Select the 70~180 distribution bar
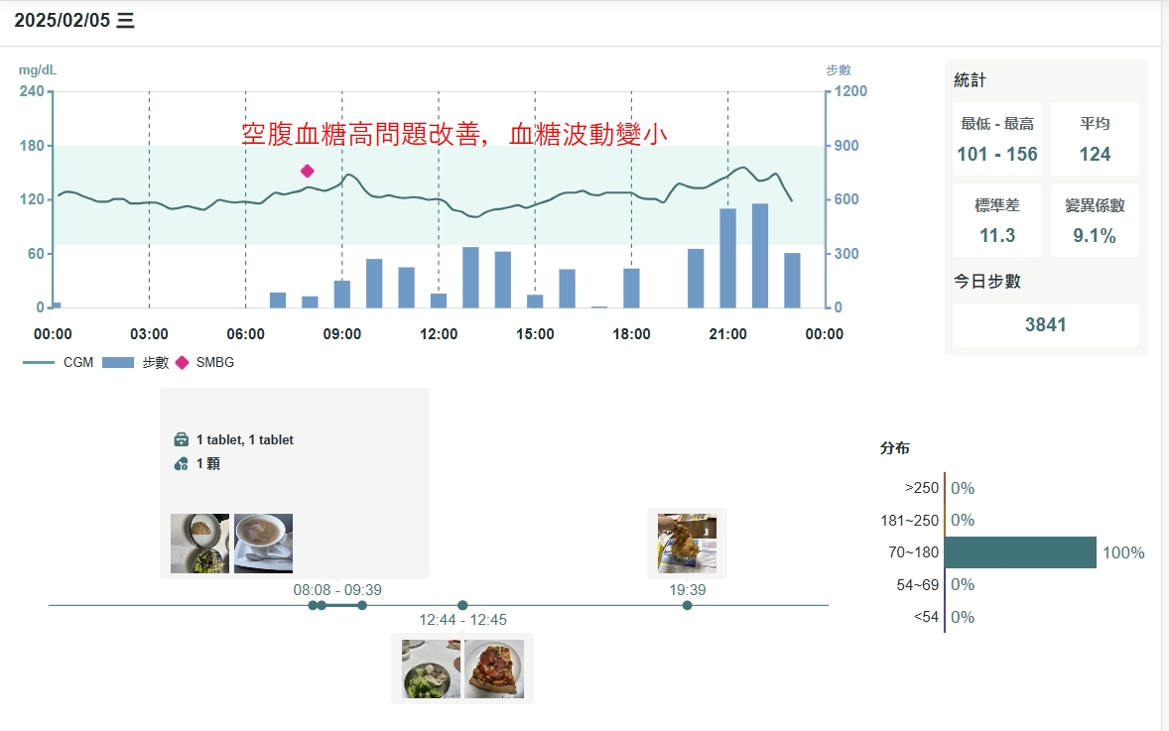1169x731 pixels. [x=1020, y=552]
